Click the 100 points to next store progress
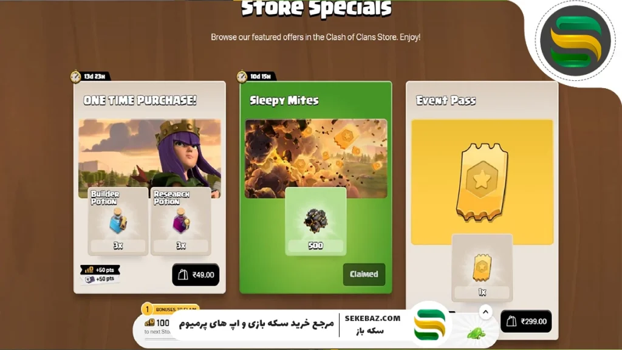The height and width of the screenshot is (350, 622). click(x=157, y=326)
